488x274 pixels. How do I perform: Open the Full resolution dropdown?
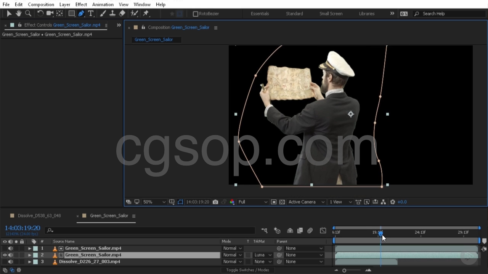coord(253,202)
